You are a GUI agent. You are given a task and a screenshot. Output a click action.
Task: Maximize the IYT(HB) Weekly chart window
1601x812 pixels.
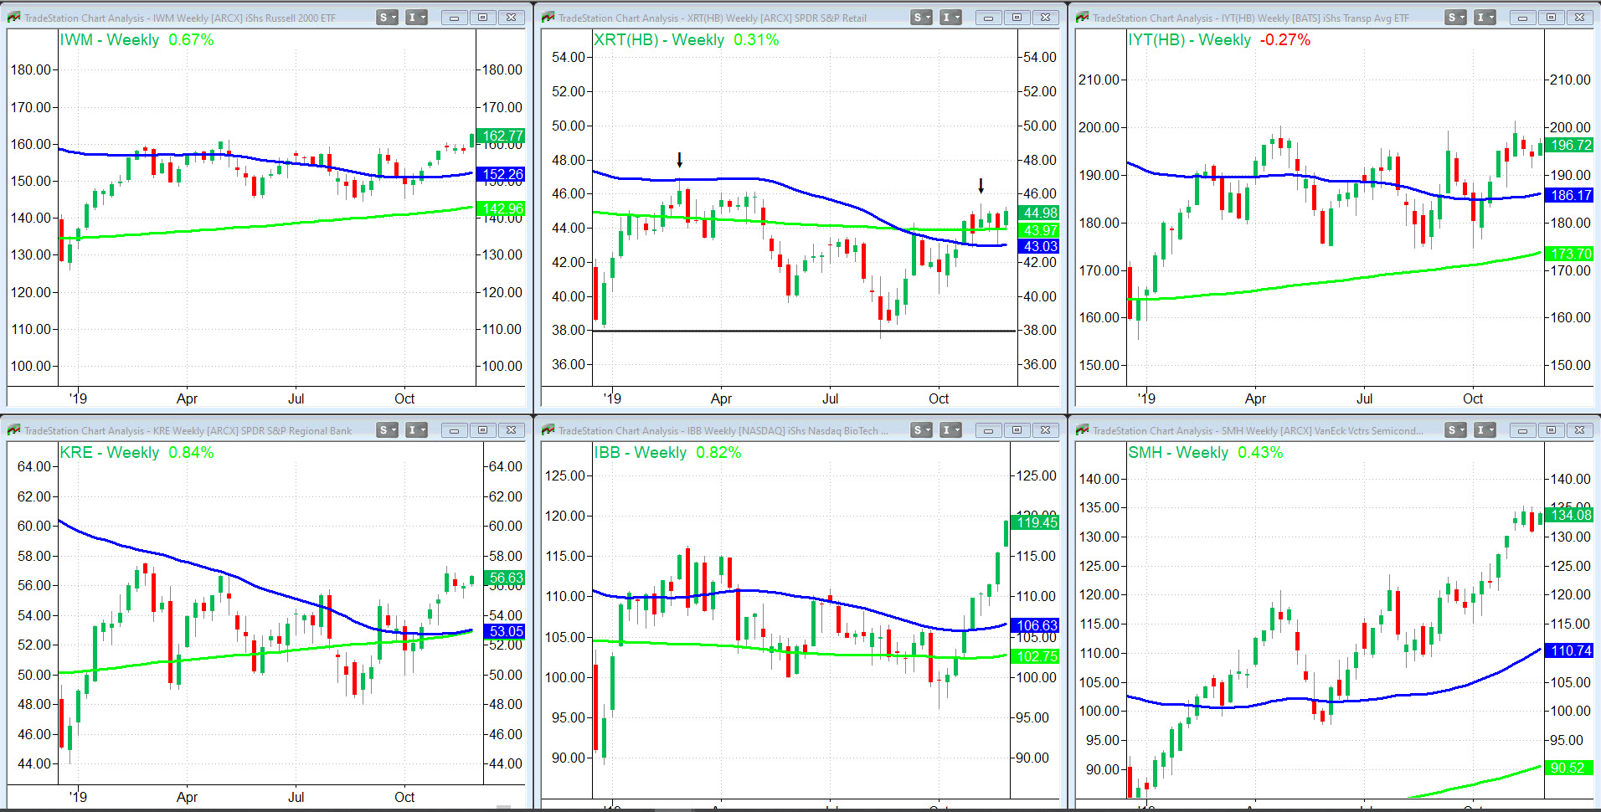1551,18
